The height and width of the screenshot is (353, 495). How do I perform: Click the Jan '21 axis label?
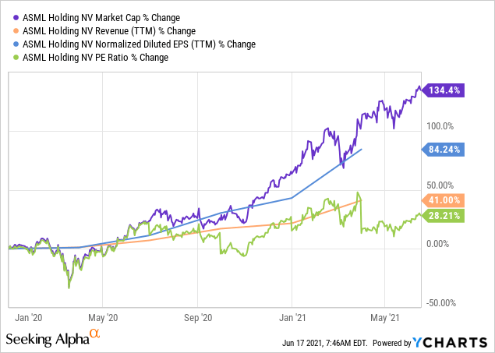click(292, 318)
